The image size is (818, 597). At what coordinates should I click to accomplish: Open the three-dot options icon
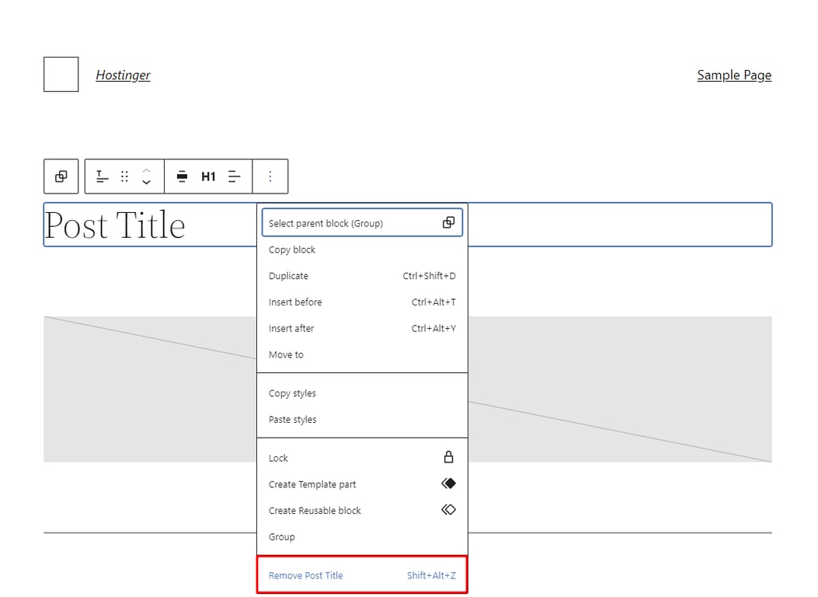point(270,176)
